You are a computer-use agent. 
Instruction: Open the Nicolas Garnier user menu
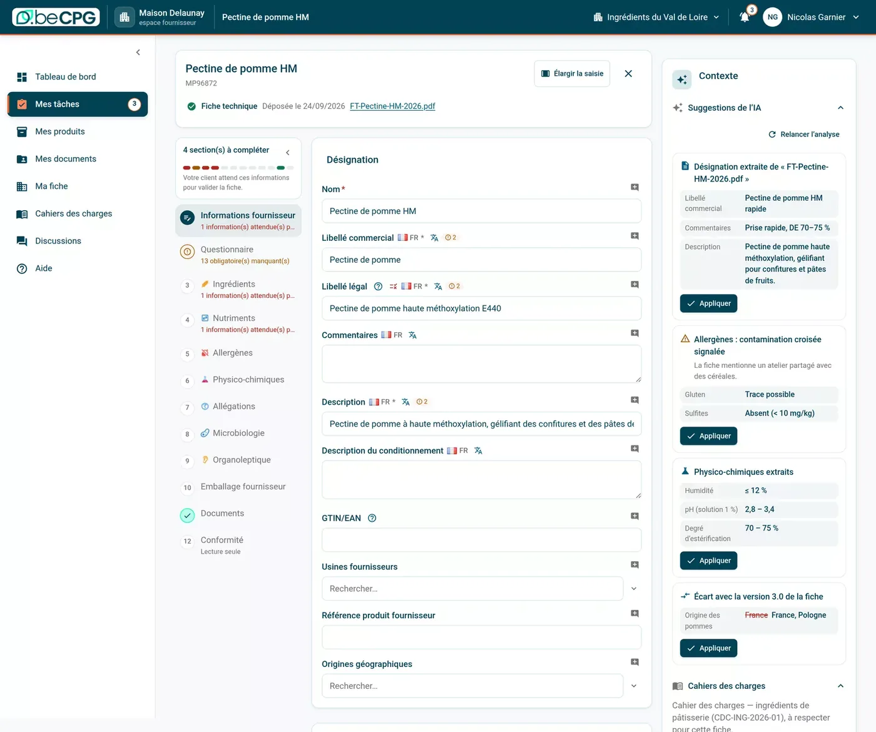(x=812, y=17)
